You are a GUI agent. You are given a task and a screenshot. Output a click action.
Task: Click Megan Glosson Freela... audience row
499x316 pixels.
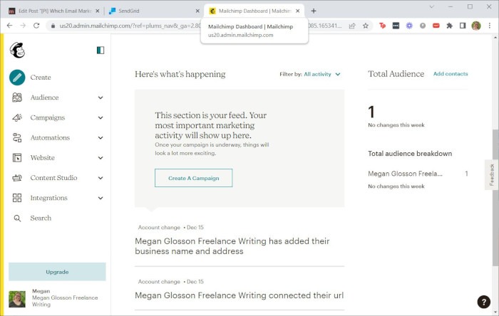(x=418, y=174)
